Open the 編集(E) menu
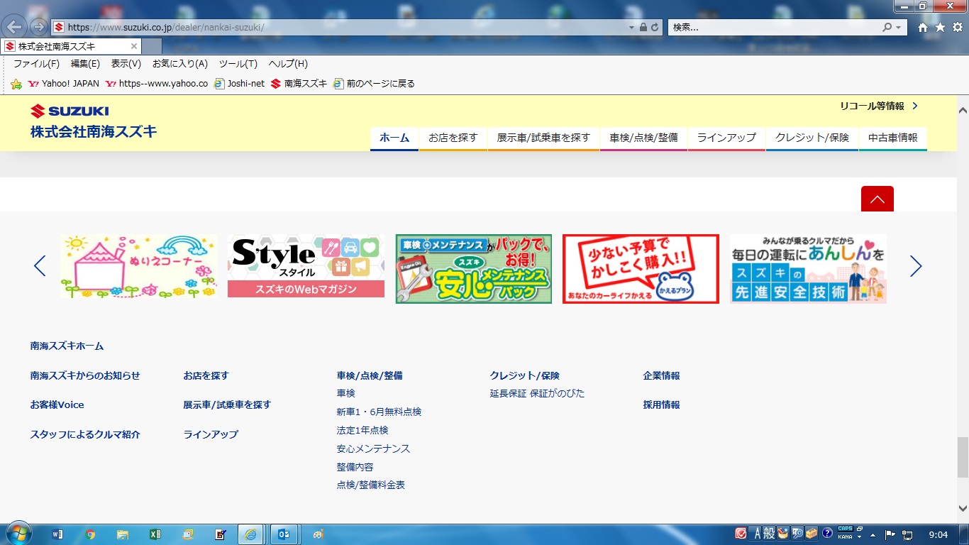The image size is (969, 545). click(x=85, y=64)
